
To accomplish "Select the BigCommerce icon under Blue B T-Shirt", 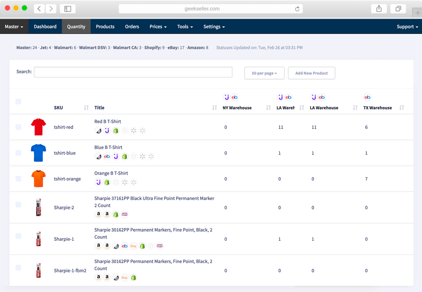I will click(x=98, y=157).
